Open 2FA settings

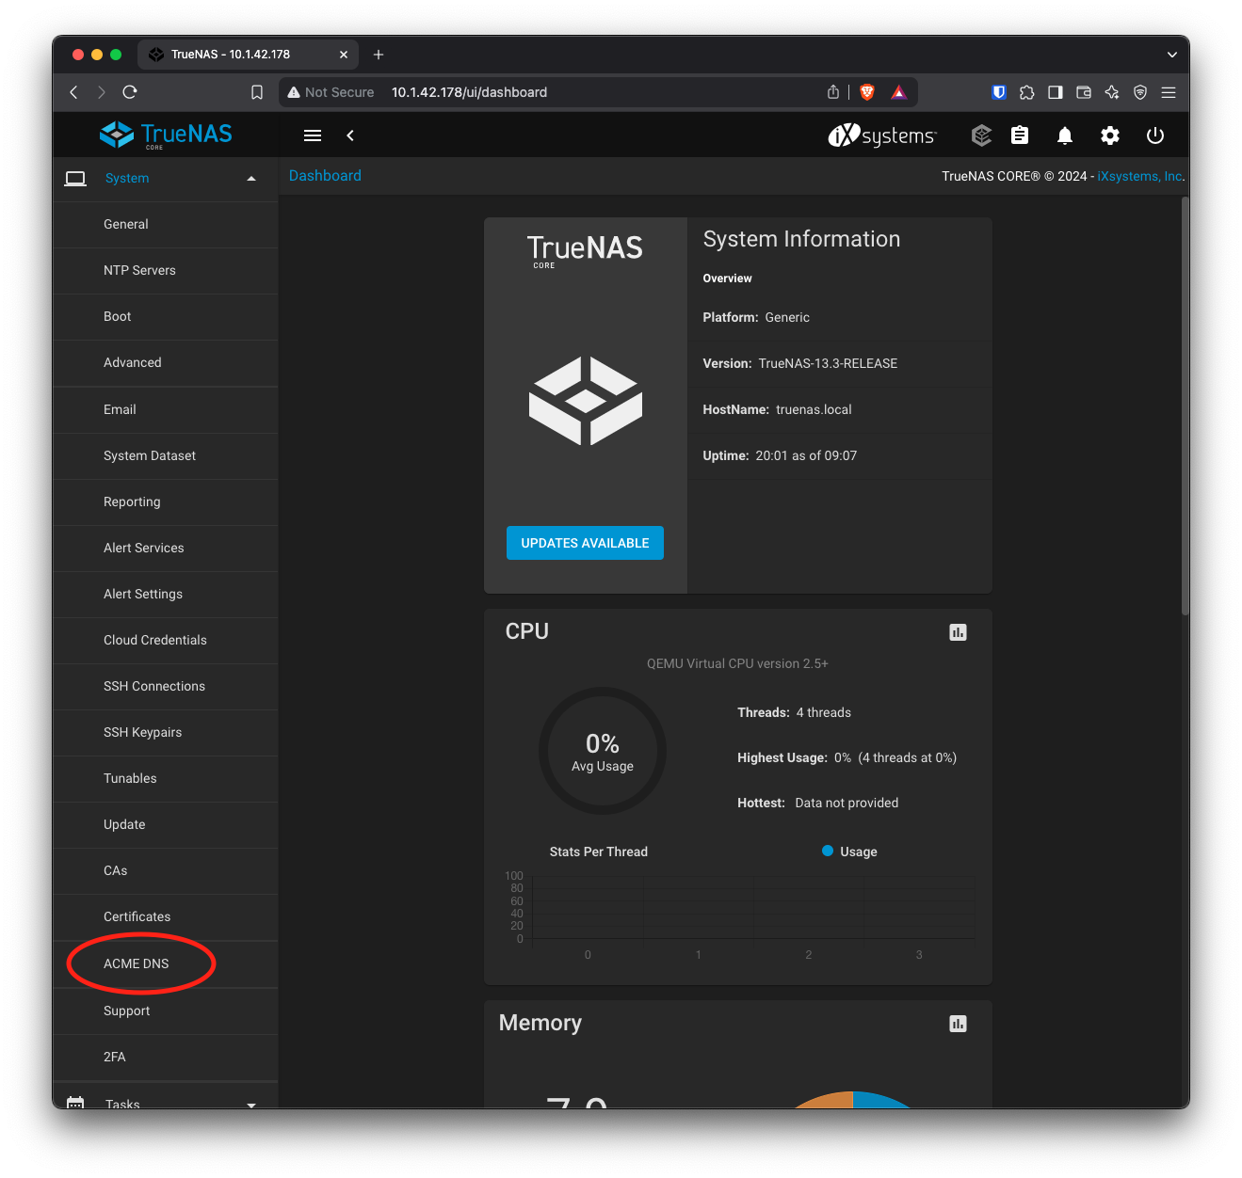[166, 1058]
